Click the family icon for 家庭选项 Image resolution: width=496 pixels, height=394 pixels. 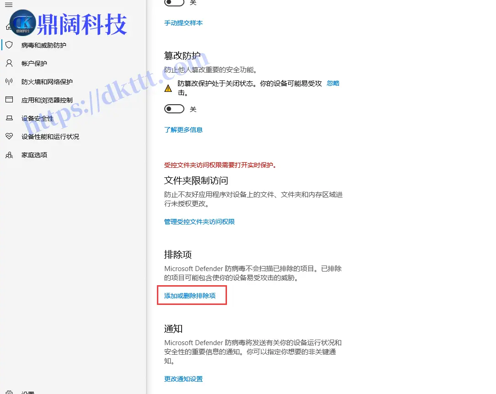tap(9, 155)
